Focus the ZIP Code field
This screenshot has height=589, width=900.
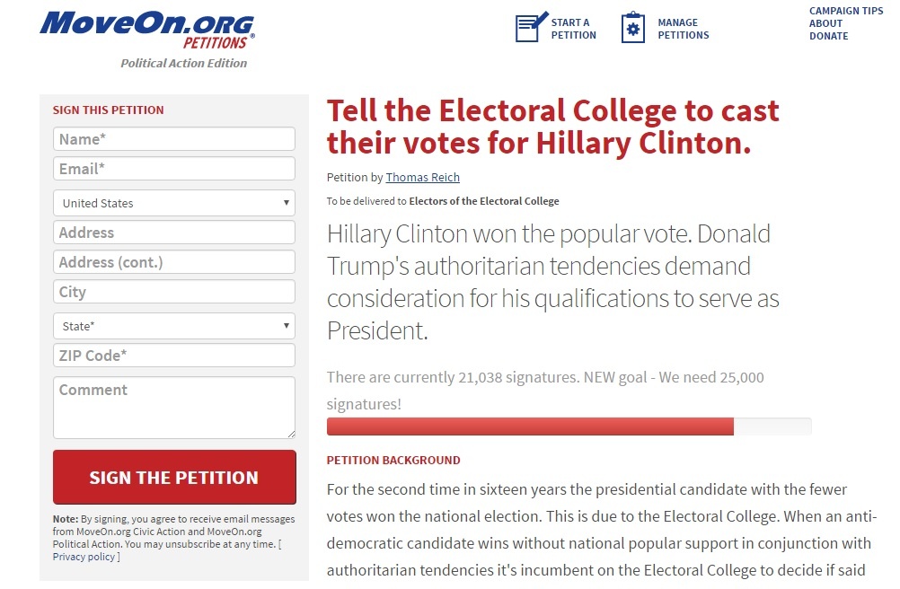click(x=174, y=356)
